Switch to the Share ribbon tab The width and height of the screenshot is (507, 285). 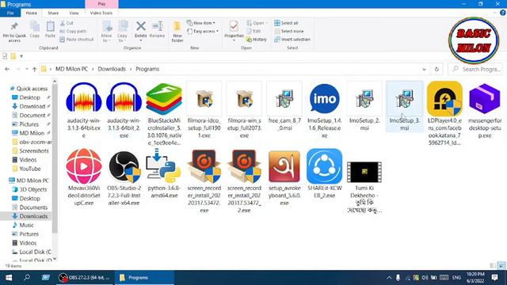pyautogui.click(x=53, y=13)
